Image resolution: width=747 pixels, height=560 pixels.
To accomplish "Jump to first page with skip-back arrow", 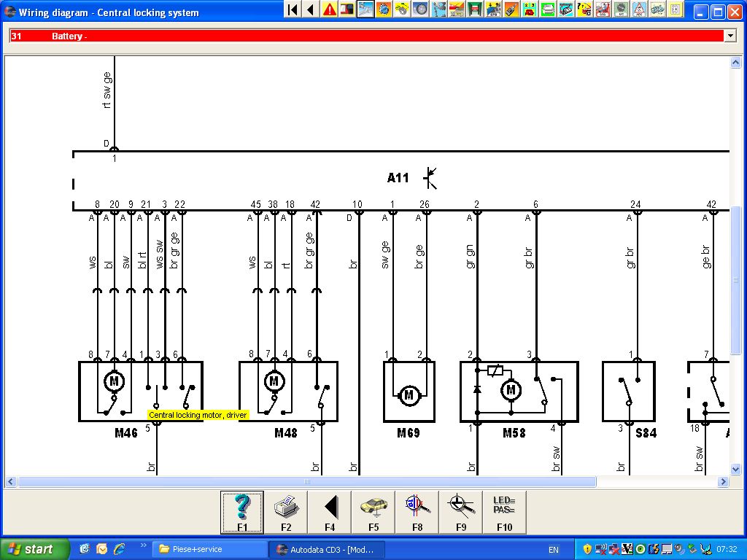I will coord(293,9).
